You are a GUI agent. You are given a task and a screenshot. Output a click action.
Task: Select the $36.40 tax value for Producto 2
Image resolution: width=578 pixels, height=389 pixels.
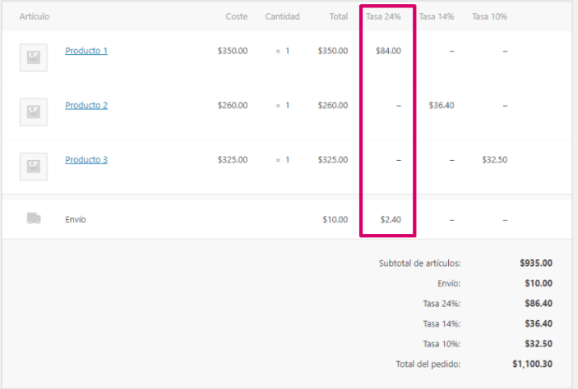pos(441,105)
